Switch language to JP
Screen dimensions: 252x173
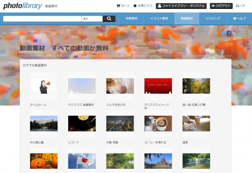[243, 6]
